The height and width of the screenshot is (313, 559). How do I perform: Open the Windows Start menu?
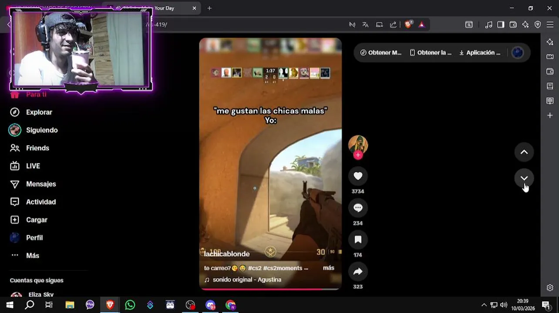[10, 305]
